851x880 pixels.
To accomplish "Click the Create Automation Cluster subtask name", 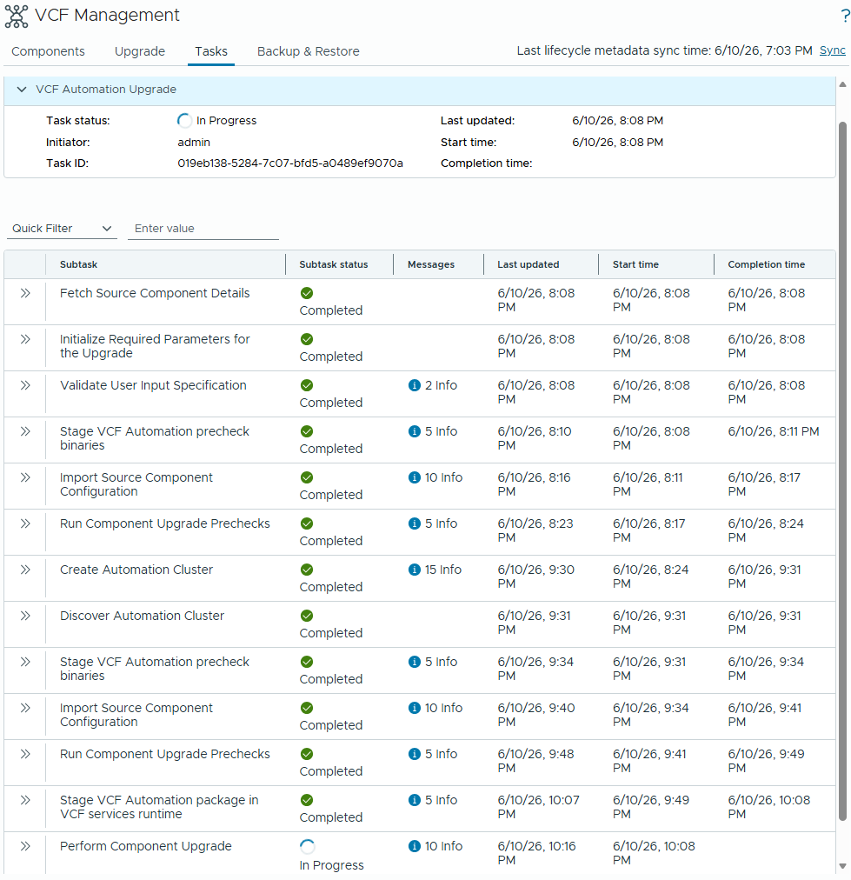I will point(136,570).
